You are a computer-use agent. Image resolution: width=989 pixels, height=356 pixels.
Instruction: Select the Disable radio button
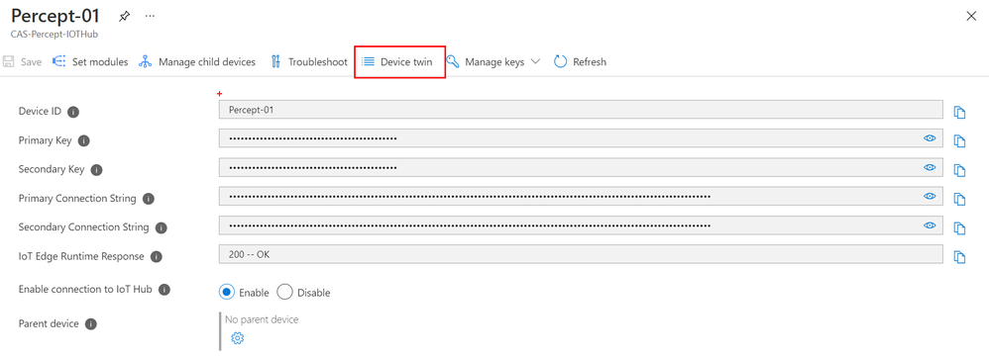click(x=284, y=293)
